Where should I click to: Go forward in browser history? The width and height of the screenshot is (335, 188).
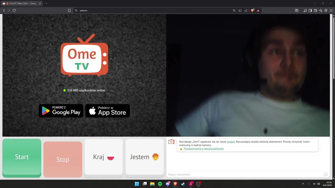tap(9, 10)
